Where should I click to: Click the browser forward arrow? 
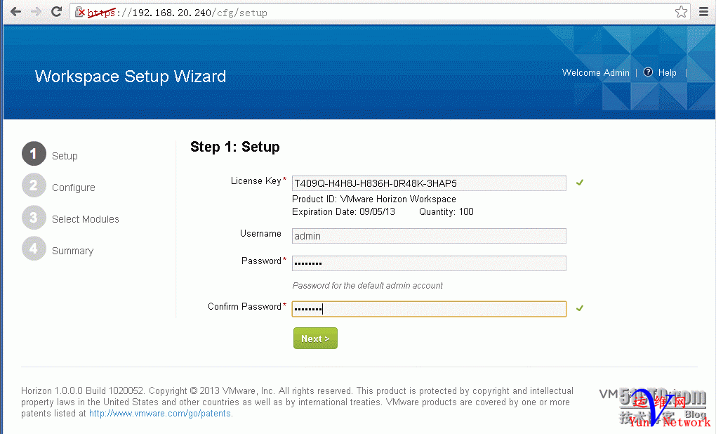coord(36,12)
